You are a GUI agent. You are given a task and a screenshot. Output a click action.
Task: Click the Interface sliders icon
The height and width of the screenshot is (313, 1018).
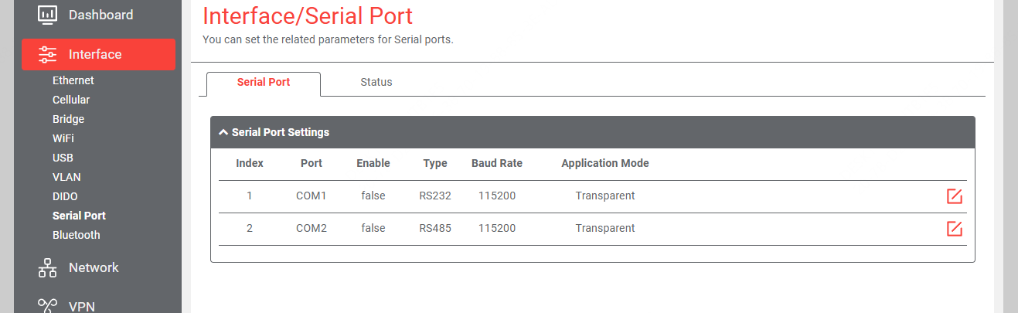47,54
